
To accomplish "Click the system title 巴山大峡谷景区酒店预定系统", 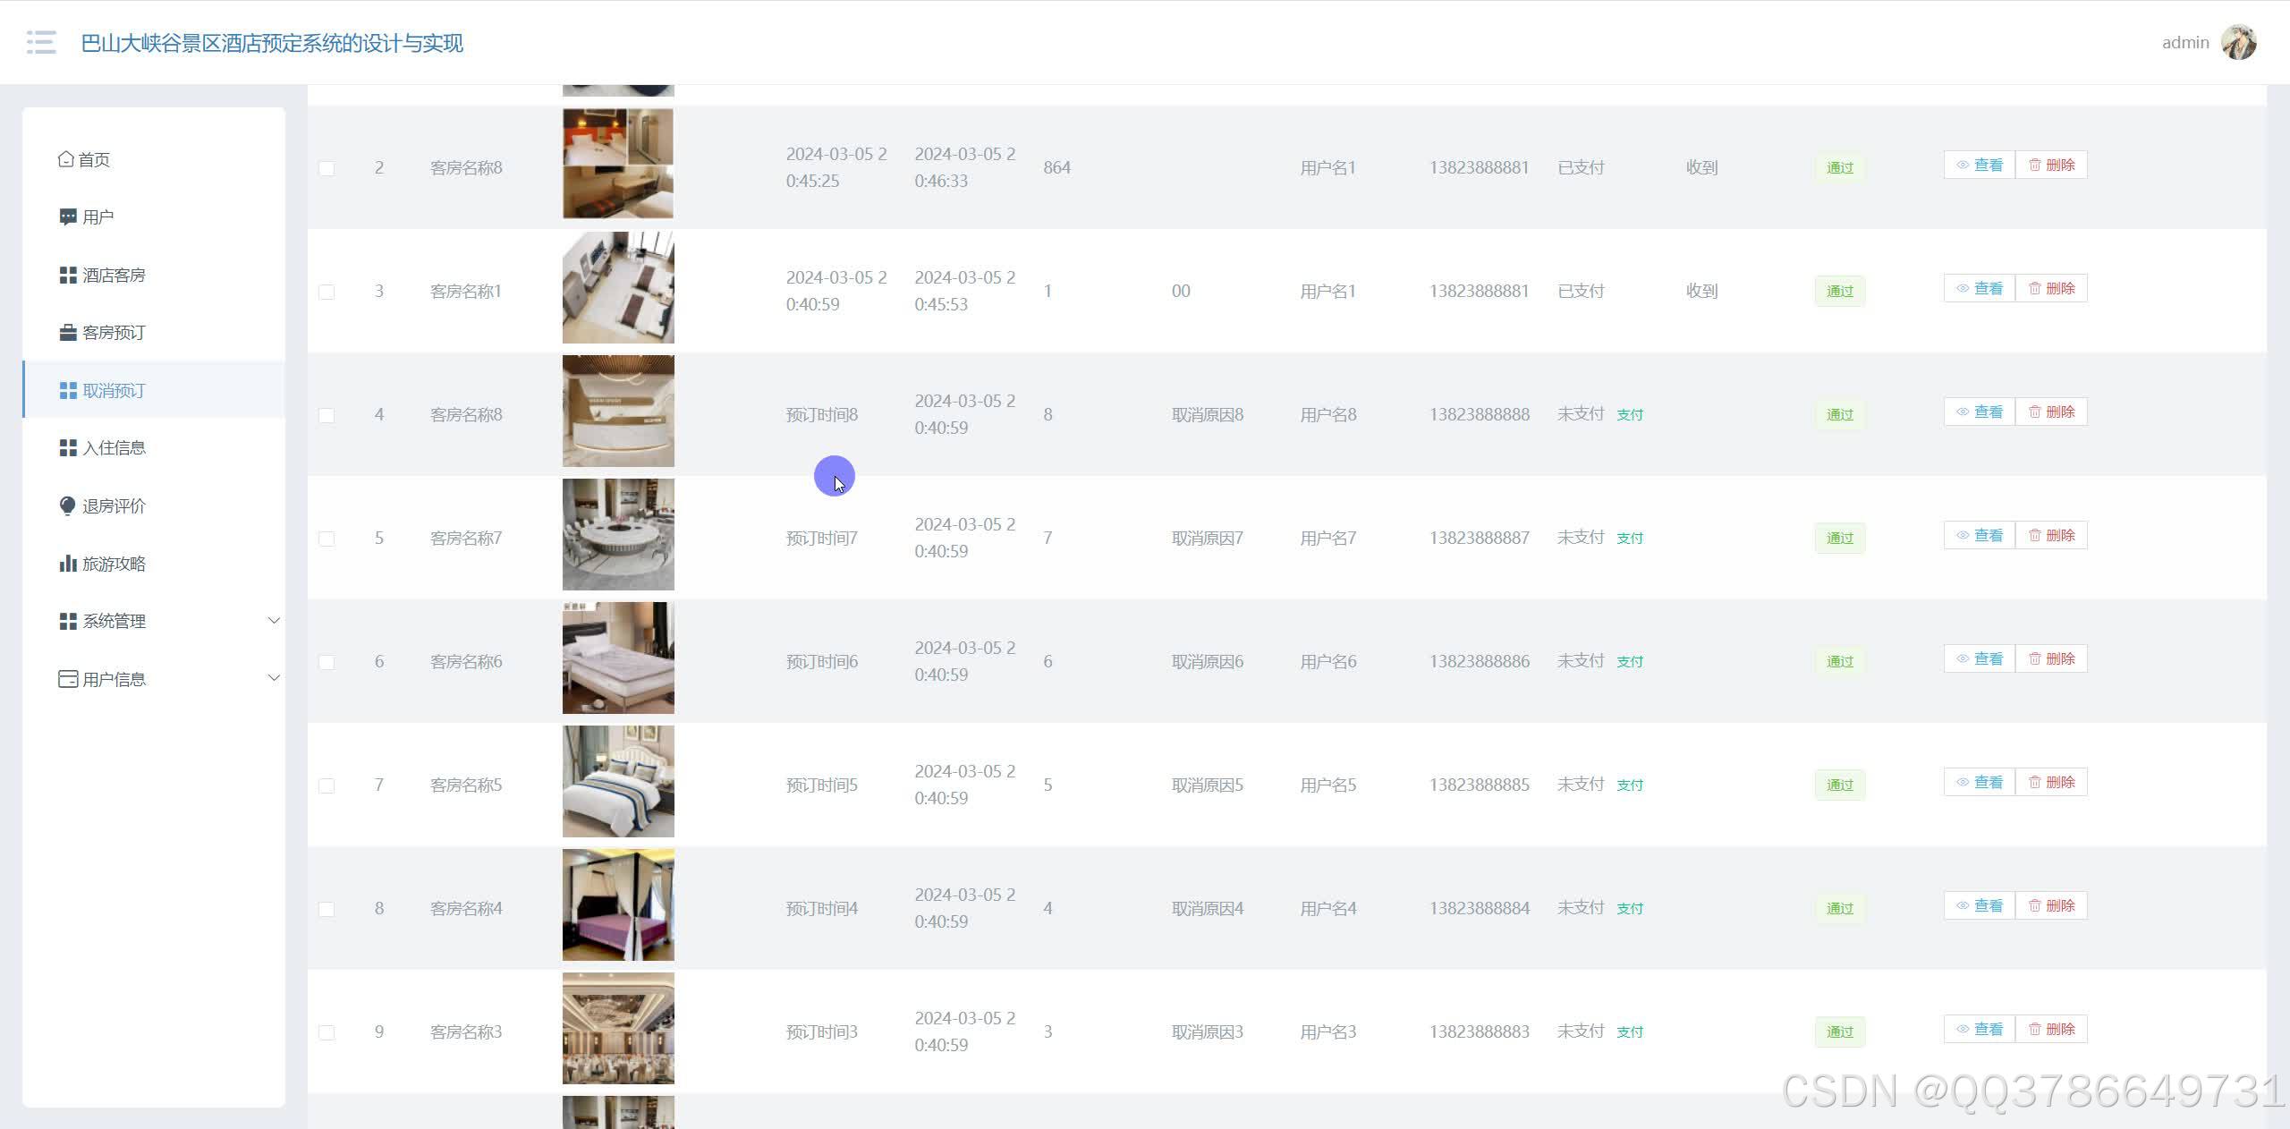I will (272, 43).
